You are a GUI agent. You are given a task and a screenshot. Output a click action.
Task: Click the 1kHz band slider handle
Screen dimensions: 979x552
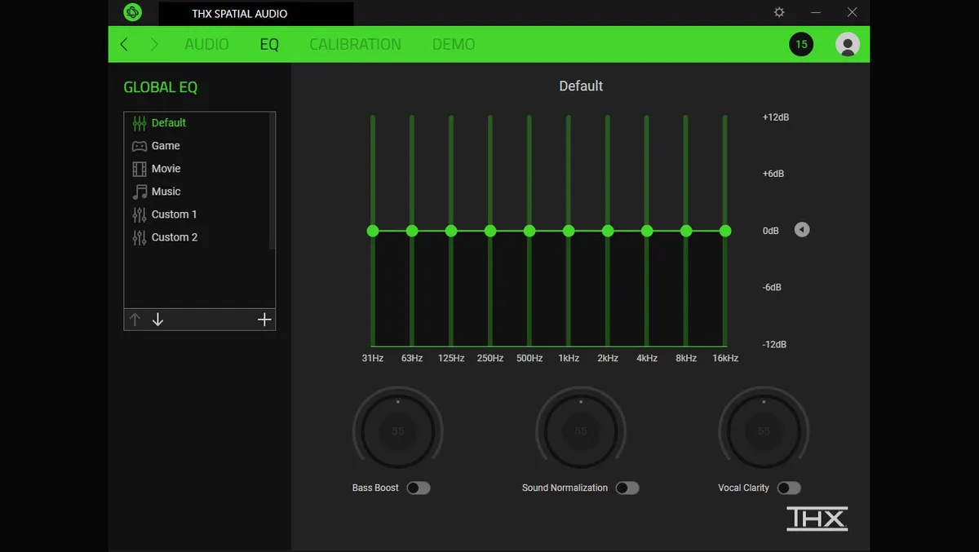click(x=569, y=231)
